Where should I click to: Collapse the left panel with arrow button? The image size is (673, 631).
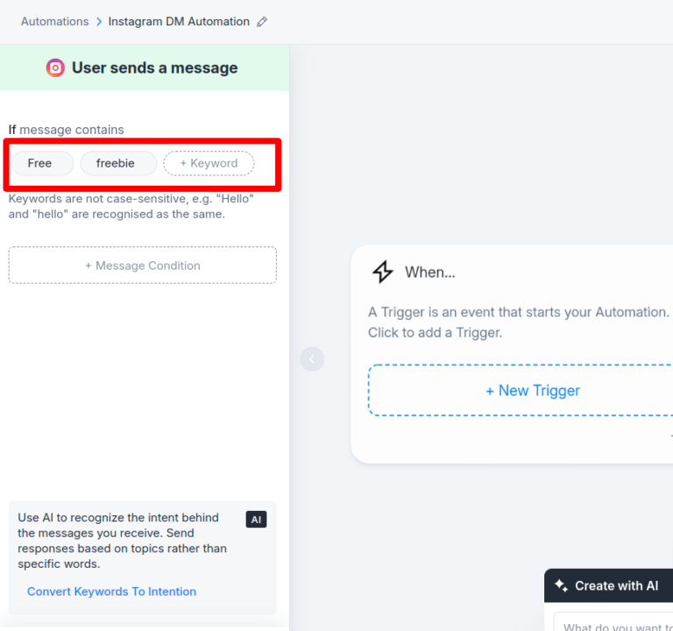312,358
